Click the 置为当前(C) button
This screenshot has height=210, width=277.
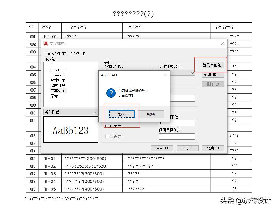[213, 65]
